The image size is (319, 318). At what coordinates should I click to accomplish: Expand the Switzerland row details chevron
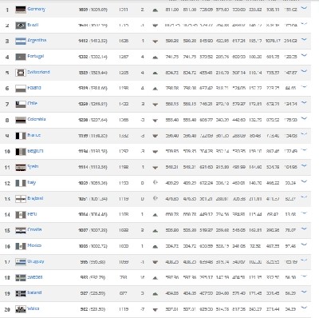tap(304, 71)
